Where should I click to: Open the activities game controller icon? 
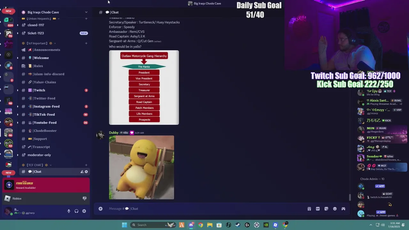(343, 209)
